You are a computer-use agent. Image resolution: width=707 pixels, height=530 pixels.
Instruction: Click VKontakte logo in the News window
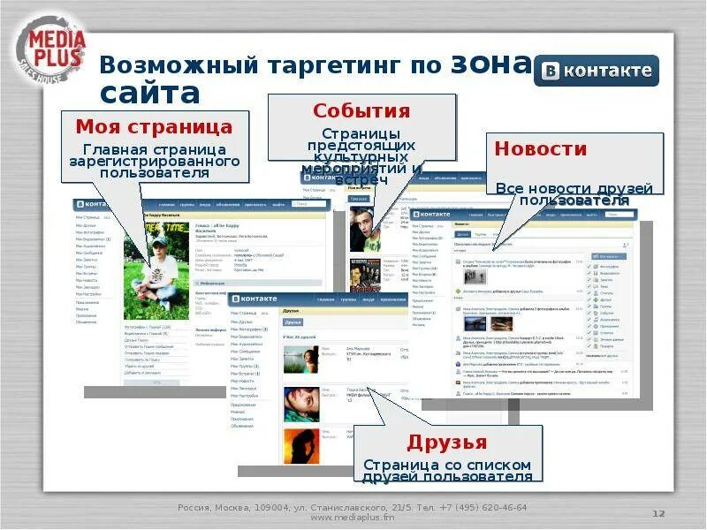(431, 214)
